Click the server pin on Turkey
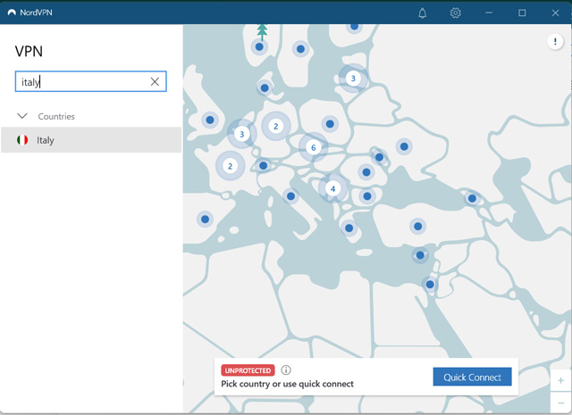The image size is (572, 415). tap(418, 227)
